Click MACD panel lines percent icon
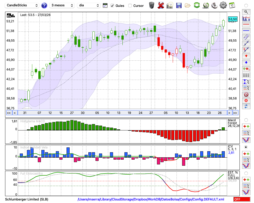 (x=246, y=133)
